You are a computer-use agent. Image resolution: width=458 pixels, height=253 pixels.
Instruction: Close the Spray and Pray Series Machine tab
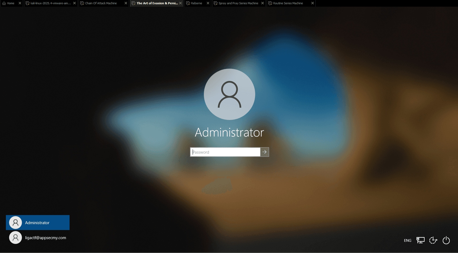(262, 3)
